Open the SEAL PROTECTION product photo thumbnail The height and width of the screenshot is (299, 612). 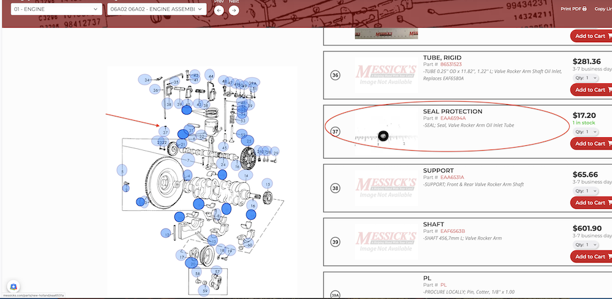(386, 131)
